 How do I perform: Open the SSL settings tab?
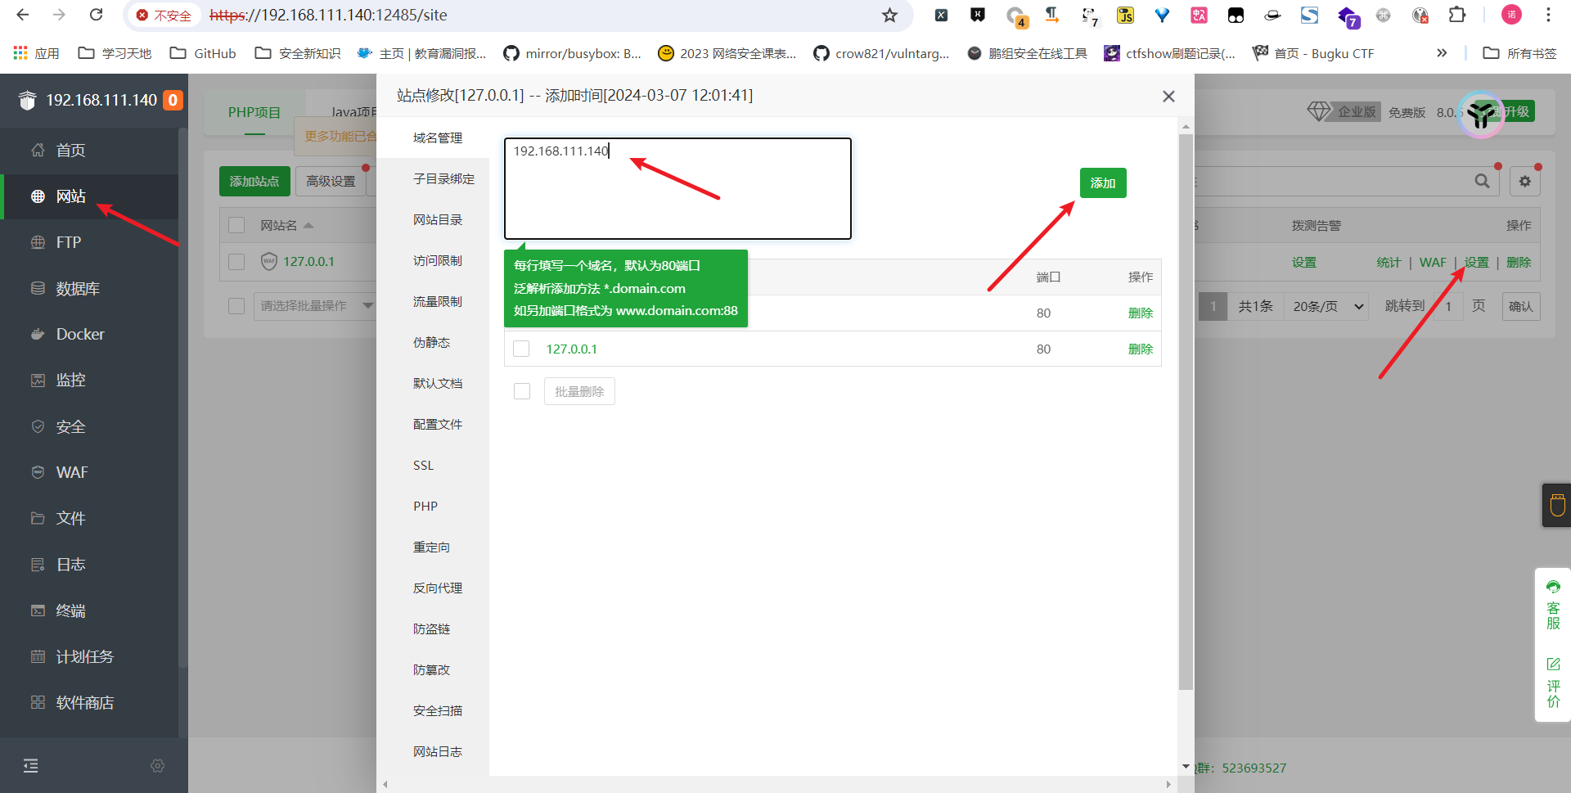coord(423,465)
